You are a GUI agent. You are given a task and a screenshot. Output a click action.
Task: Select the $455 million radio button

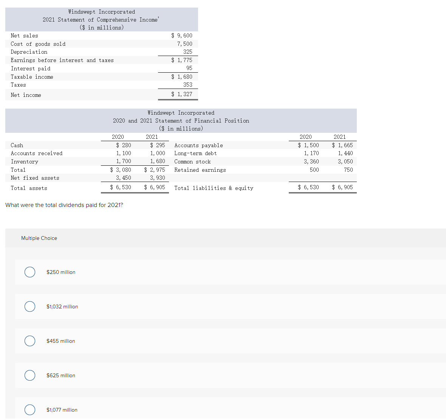(x=29, y=341)
